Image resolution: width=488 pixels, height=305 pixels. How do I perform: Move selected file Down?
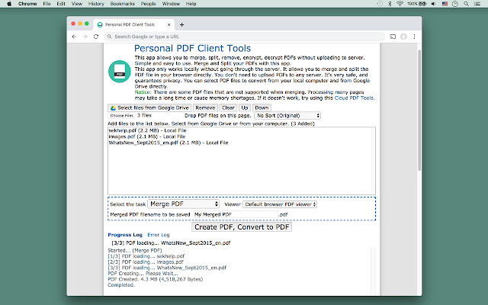(262, 108)
